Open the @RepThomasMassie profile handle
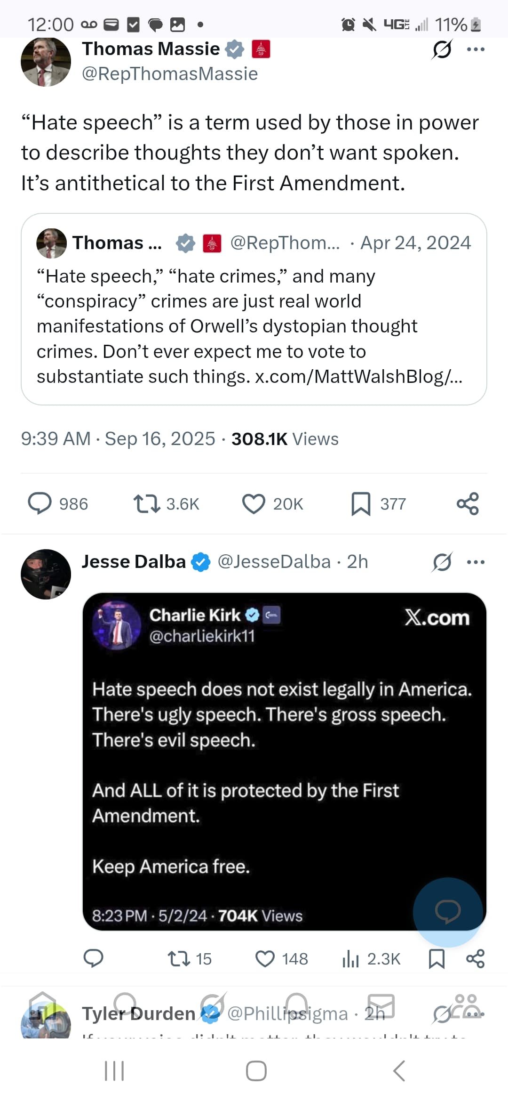 pos(170,74)
